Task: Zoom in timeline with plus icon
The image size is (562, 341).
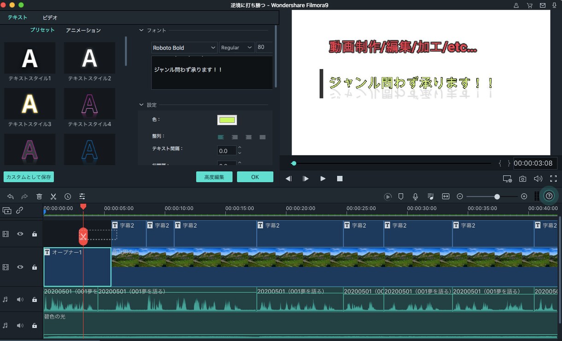Action: pyautogui.click(x=524, y=197)
